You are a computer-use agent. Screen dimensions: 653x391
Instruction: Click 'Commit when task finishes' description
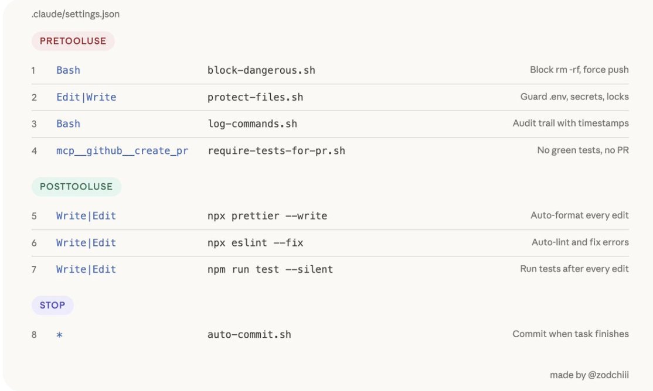(x=570, y=334)
